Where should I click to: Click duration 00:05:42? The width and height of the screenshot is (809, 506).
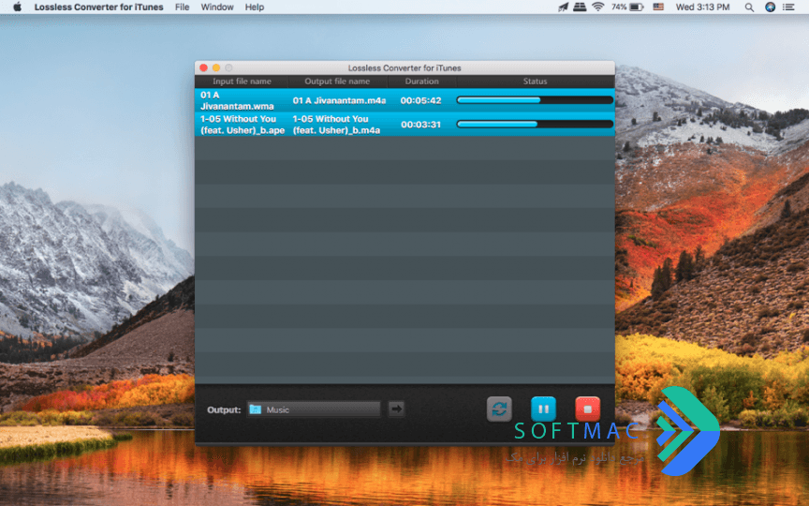[x=421, y=100]
